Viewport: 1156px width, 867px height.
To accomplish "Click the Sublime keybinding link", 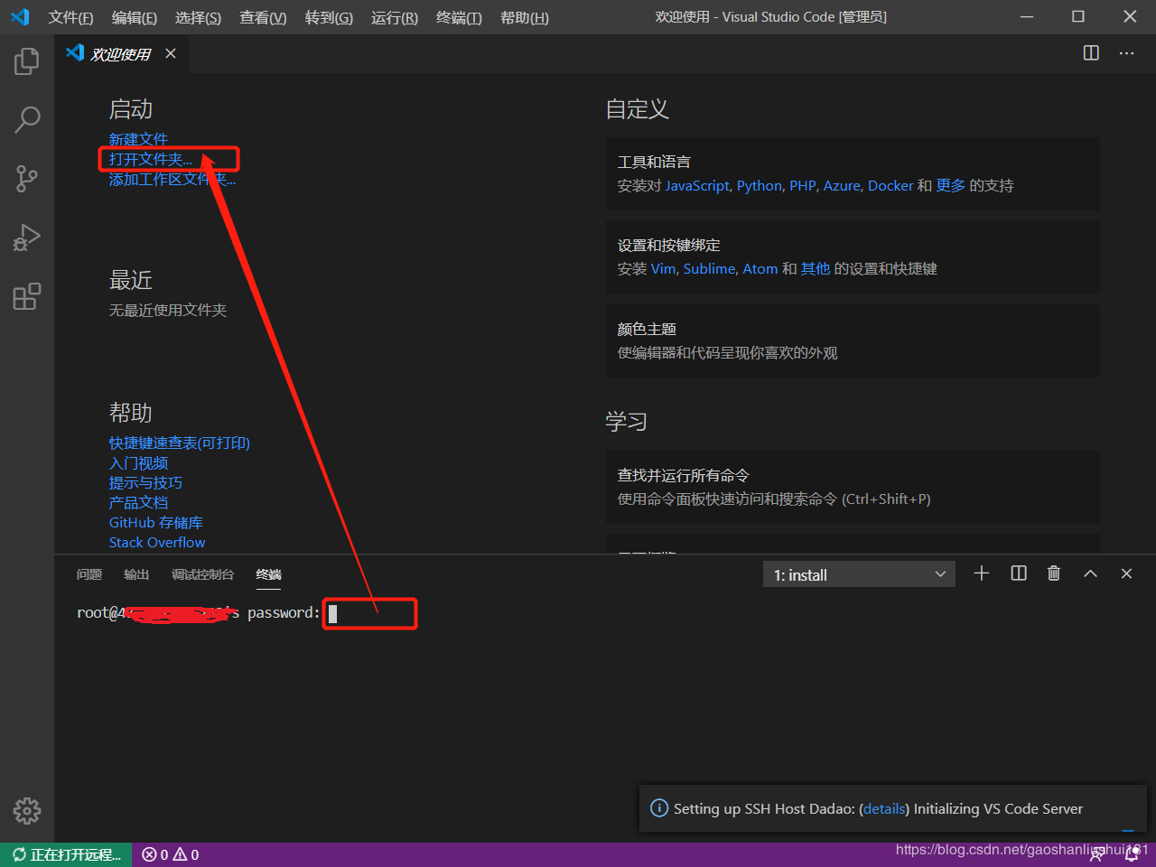I will (709, 268).
